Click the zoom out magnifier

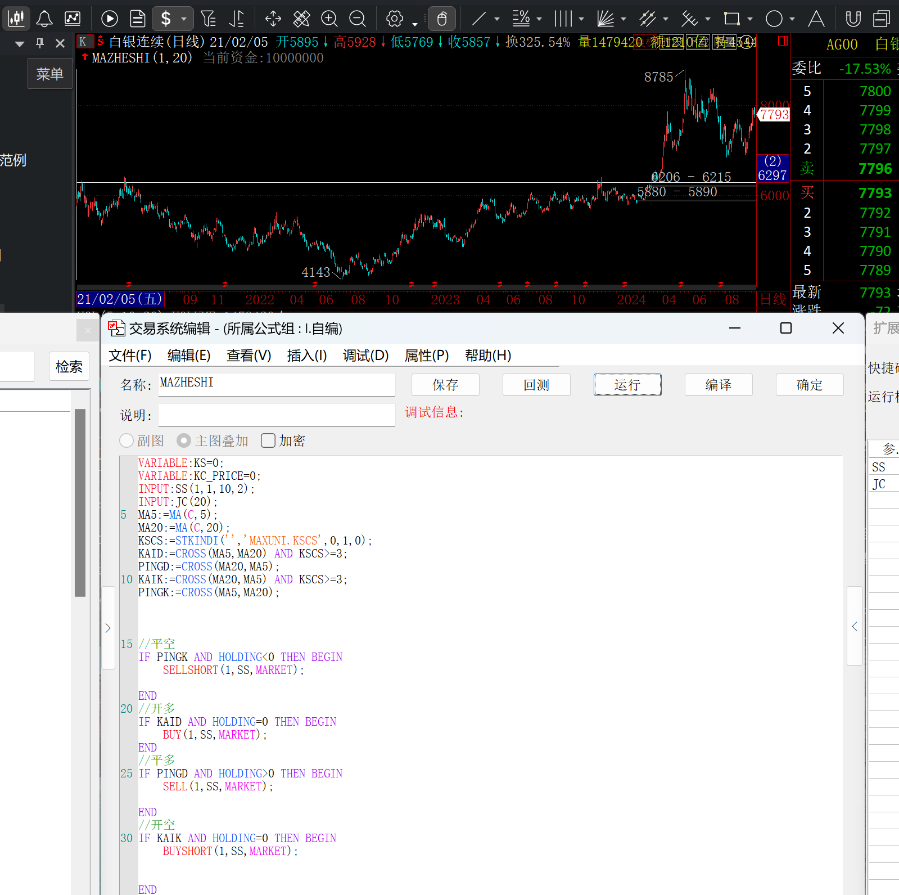point(358,19)
